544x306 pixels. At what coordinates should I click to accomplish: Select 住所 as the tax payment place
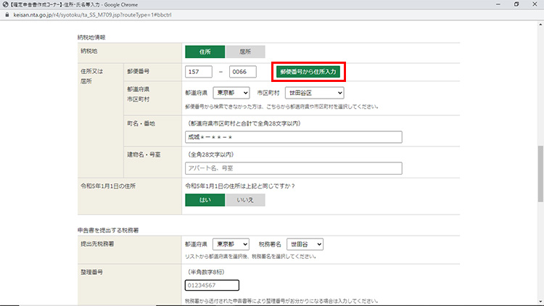205,51
